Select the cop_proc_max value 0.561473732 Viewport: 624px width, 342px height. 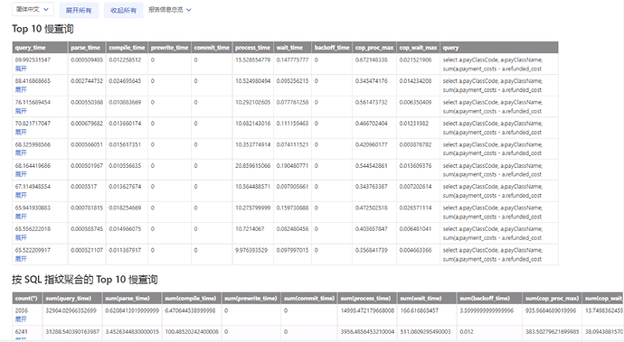tap(372, 102)
